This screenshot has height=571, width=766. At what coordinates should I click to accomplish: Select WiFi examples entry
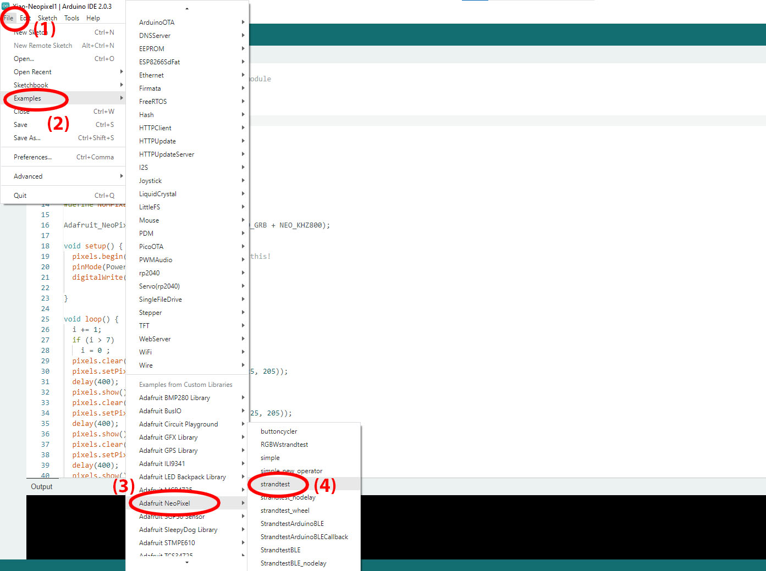click(187, 352)
